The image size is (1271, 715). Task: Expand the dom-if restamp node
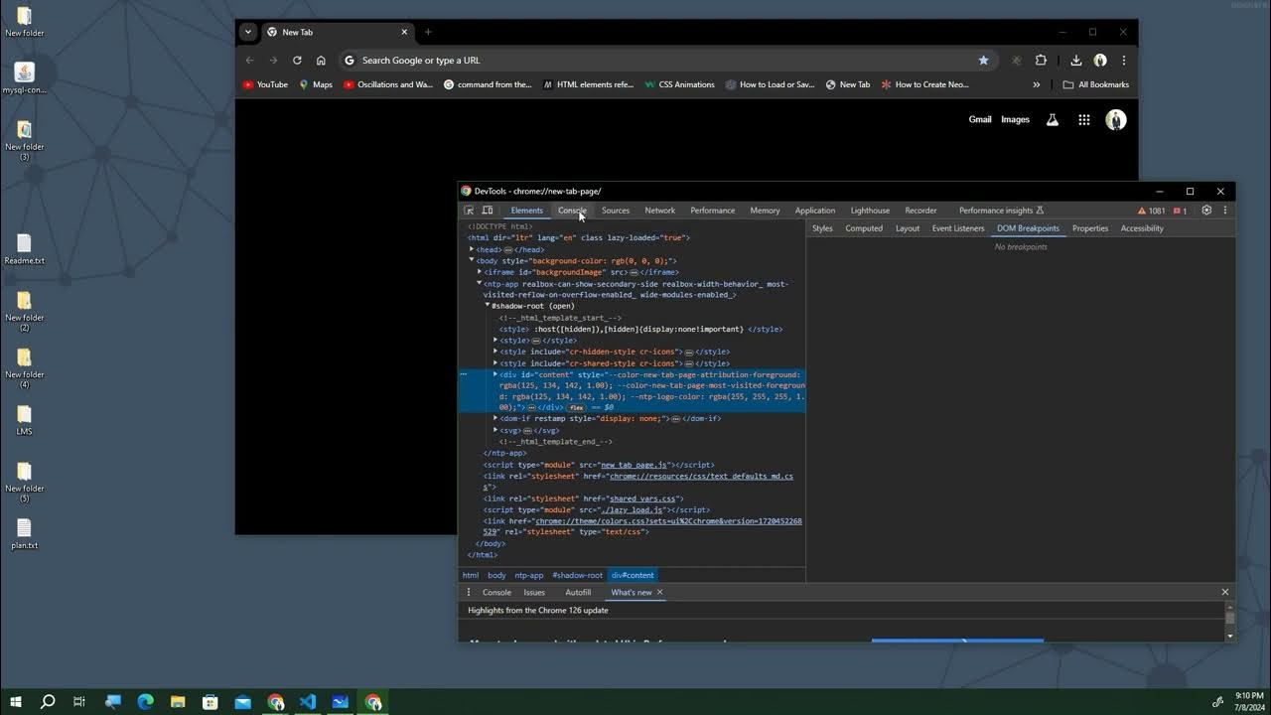click(495, 418)
